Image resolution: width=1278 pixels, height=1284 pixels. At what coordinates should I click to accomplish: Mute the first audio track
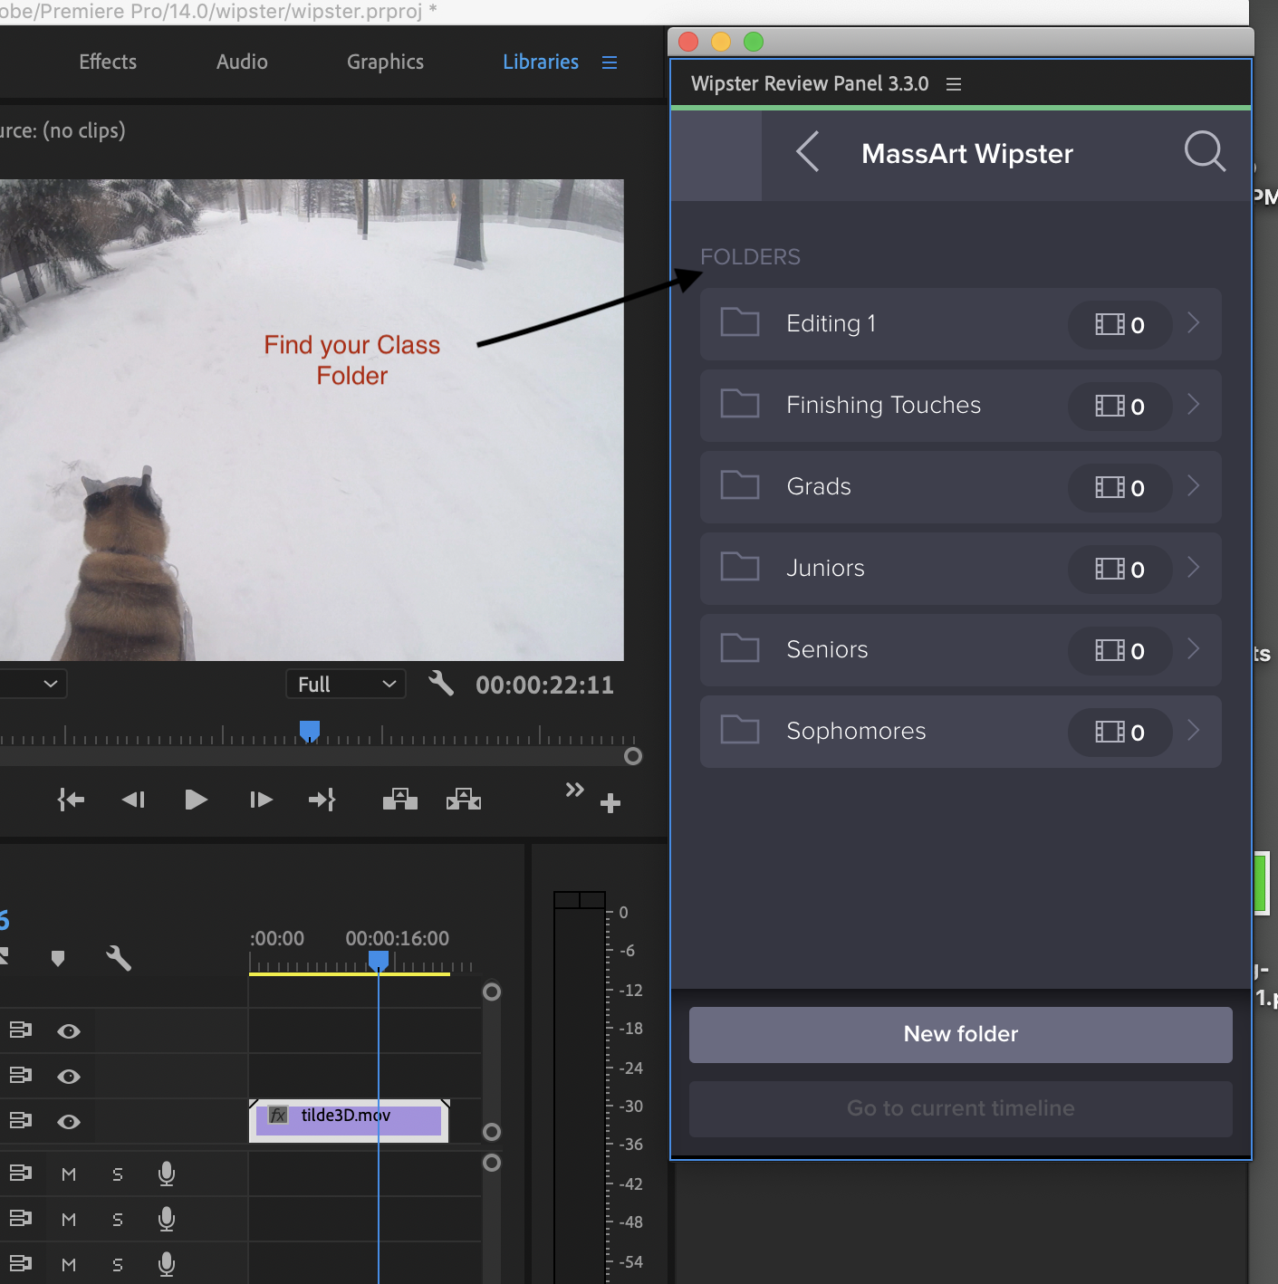pyautogui.click(x=69, y=1174)
